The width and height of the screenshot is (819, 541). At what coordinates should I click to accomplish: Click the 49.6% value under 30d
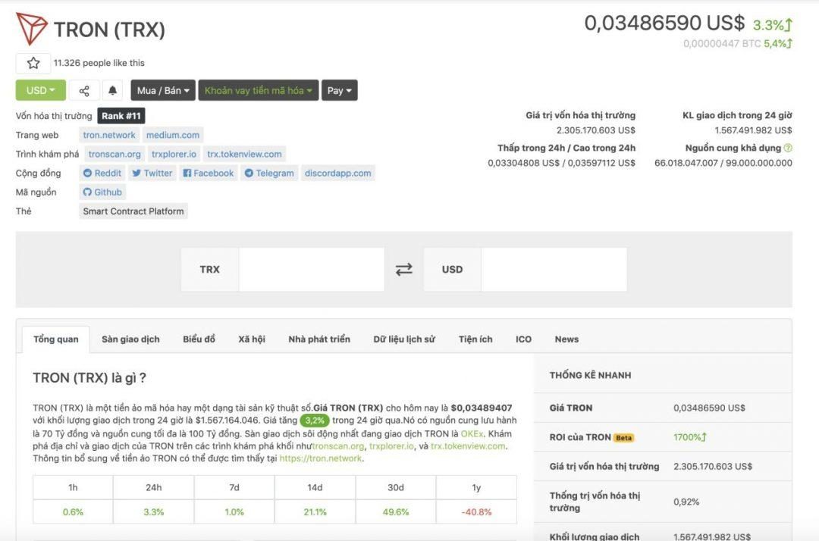[x=395, y=512]
